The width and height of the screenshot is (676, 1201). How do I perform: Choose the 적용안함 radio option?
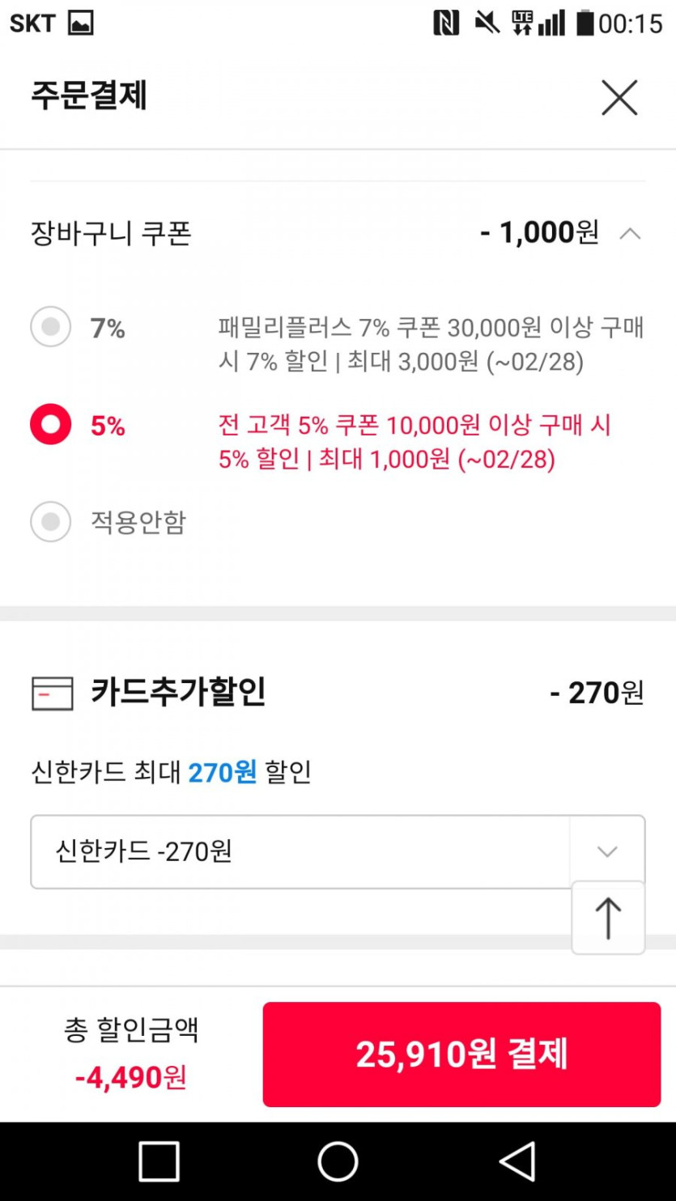pos(51,522)
